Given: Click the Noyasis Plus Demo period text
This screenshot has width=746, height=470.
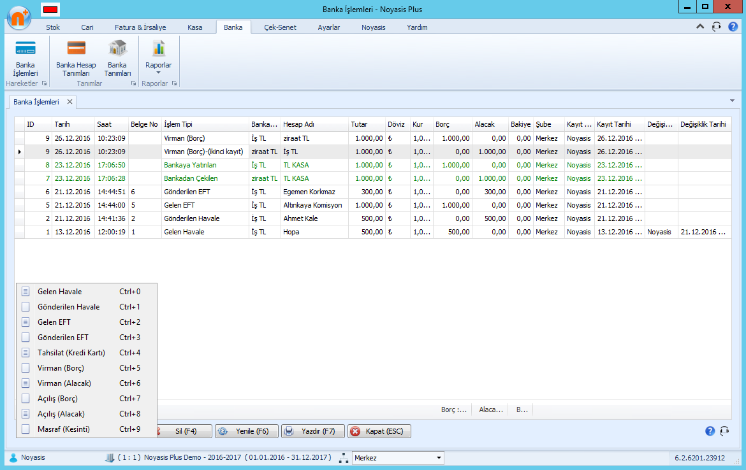Looking at the screenshot, I should pos(237,457).
